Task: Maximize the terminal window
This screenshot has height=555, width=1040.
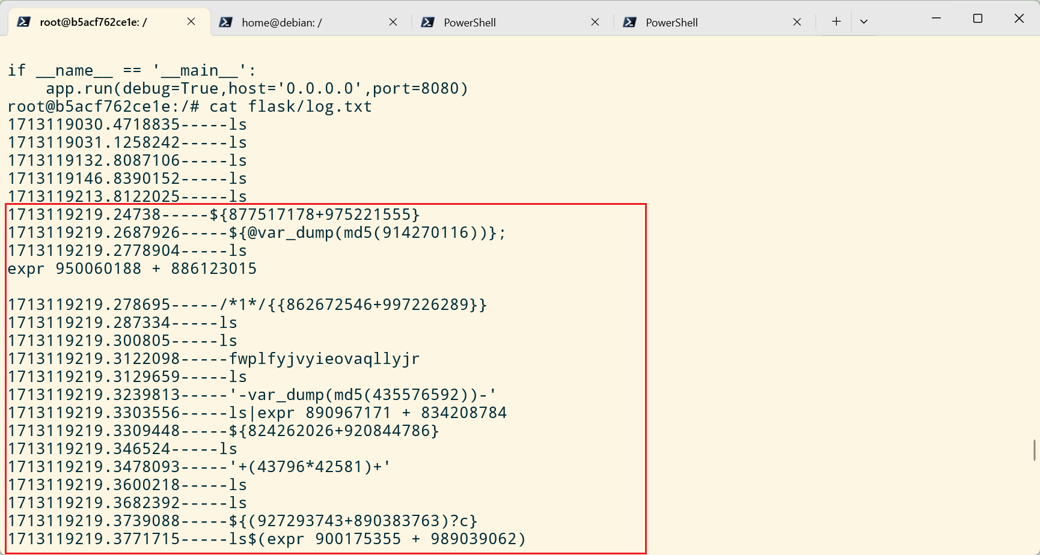Action: click(x=977, y=19)
